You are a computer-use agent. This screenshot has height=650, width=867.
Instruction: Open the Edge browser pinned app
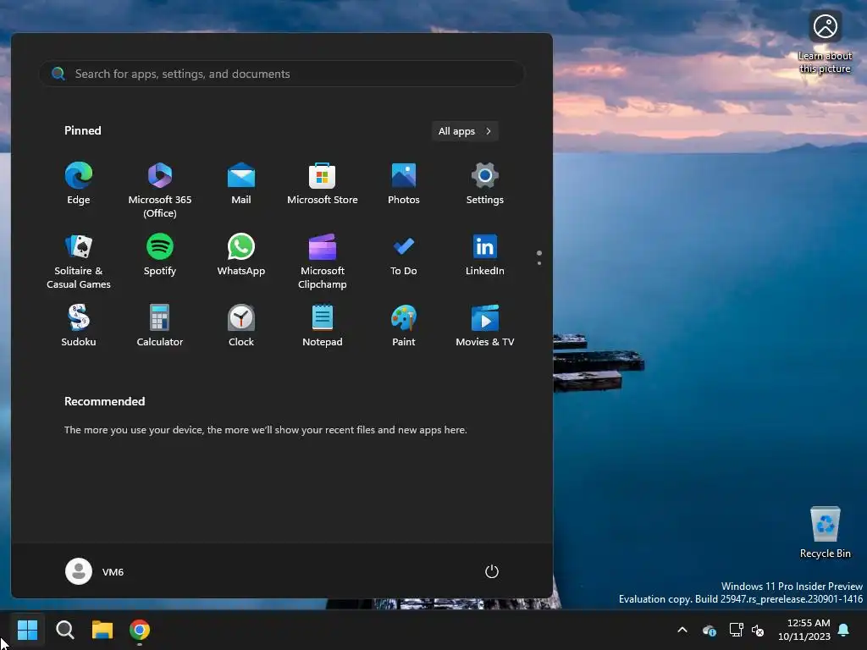click(79, 184)
